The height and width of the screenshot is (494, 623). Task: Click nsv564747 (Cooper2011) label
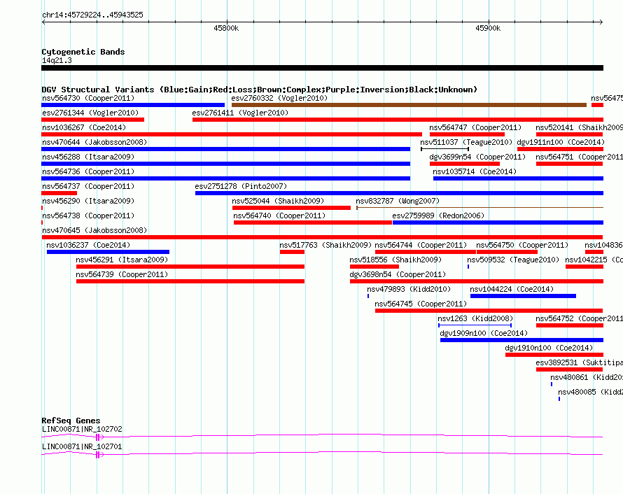pos(475,127)
